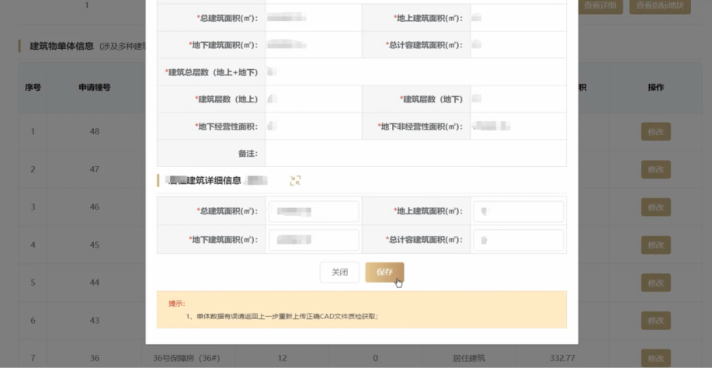
Task: Select the 36号保障房 (36#) table cell
Action: point(183,358)
